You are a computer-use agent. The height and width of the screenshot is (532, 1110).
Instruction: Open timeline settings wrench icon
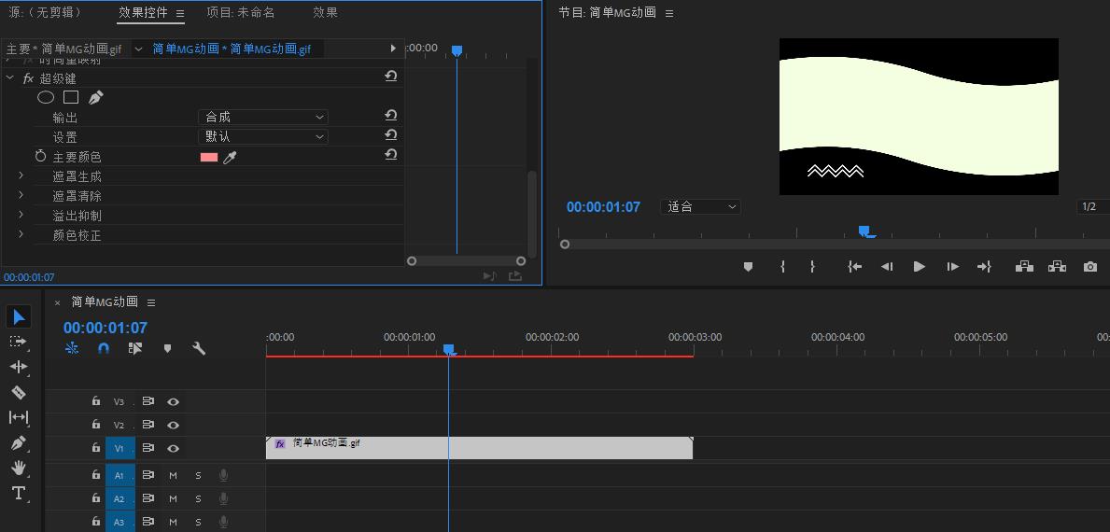coord(199,348)
